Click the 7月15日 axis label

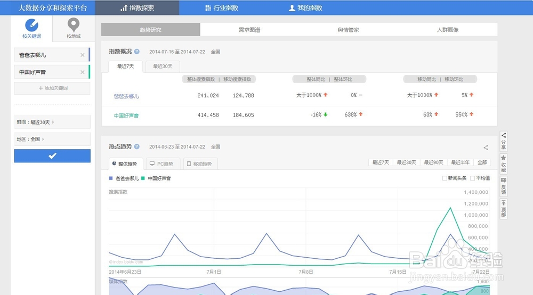(398, 272)
